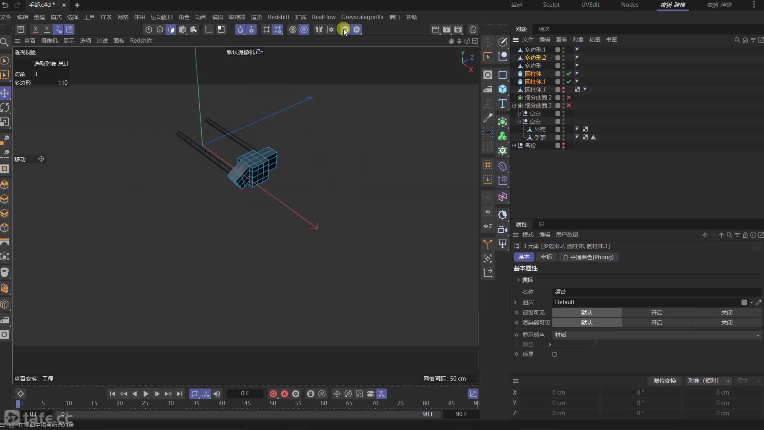
Task: Open the 对象 (相对) coordinate dropdown
Action: 709,381
